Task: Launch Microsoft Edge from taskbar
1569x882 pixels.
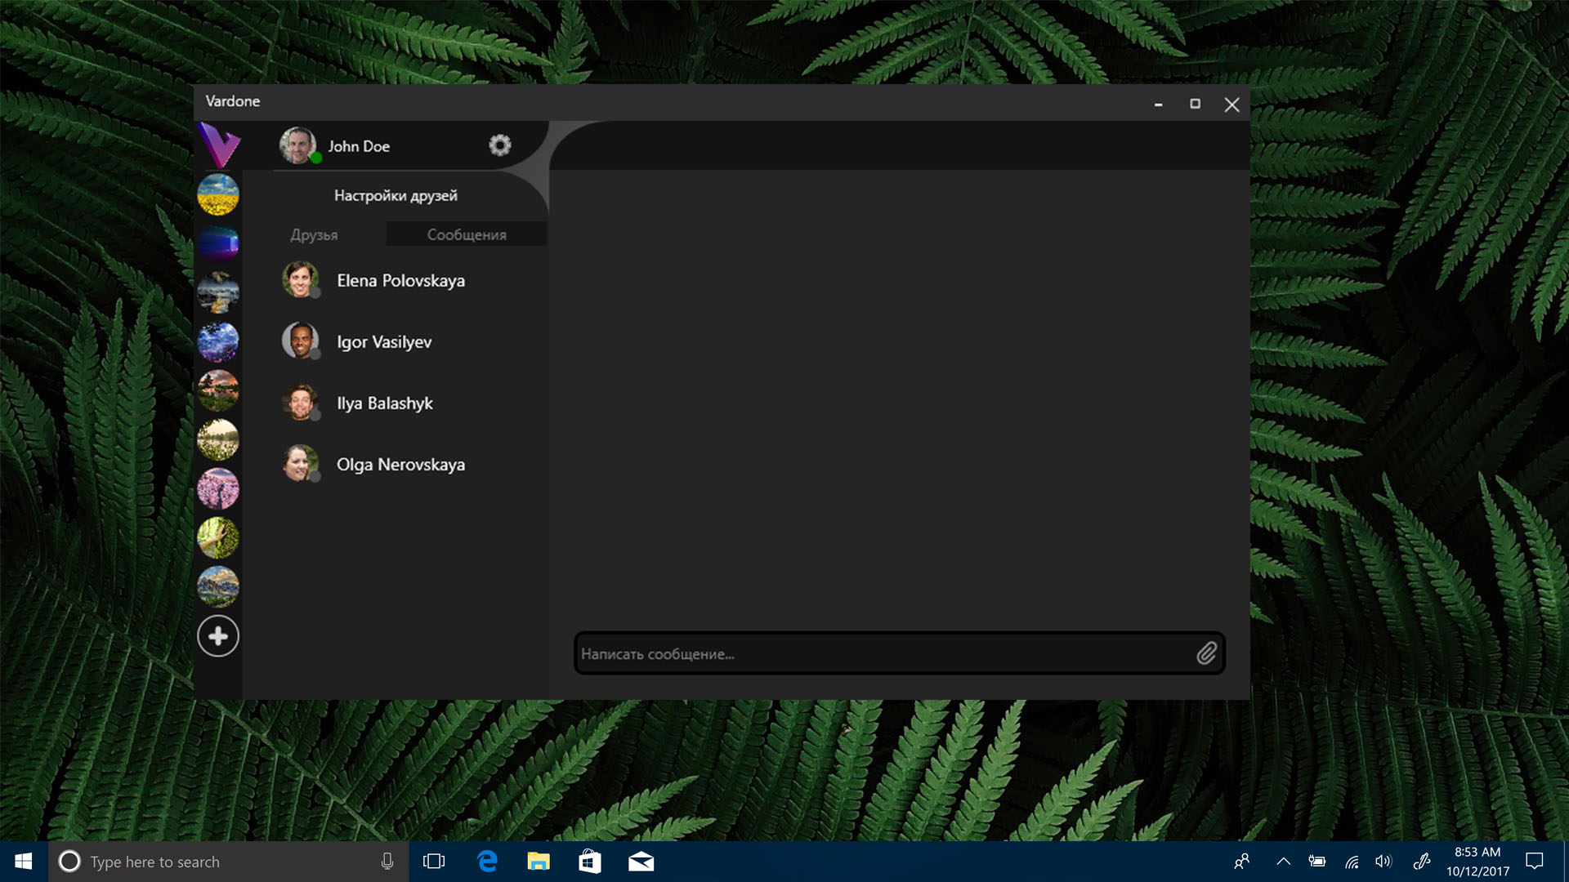Action: pos(487,862)
